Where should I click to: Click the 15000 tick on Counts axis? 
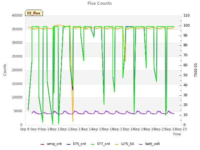pos(17,84)
